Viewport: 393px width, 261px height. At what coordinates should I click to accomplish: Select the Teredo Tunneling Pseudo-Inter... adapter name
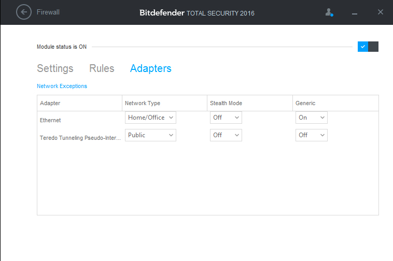[80, 138]
